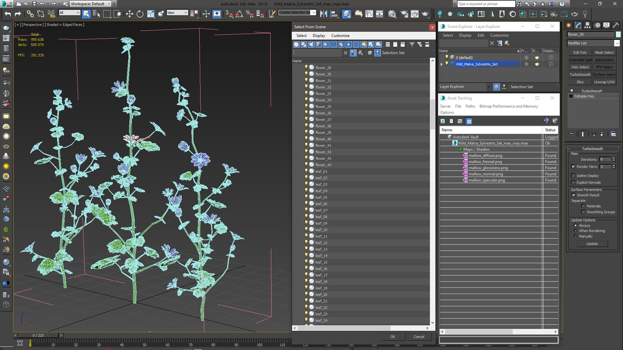The width and height of the screenshot is (623, 350).
Task: Open Display menu in Select From Scene
Action: pos(319,36)
